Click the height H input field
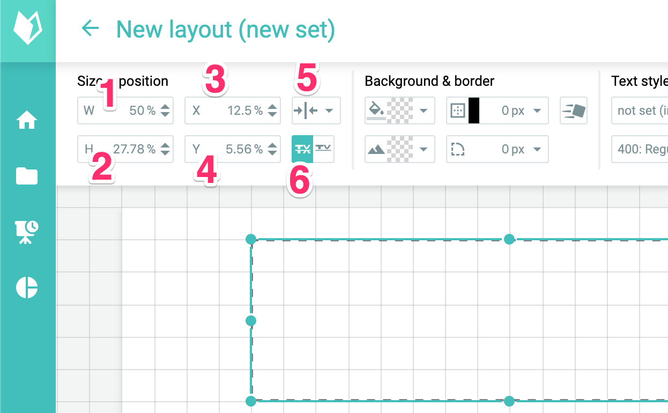The height and width of the screenshot is (413, 668). (x=125, y=149)
